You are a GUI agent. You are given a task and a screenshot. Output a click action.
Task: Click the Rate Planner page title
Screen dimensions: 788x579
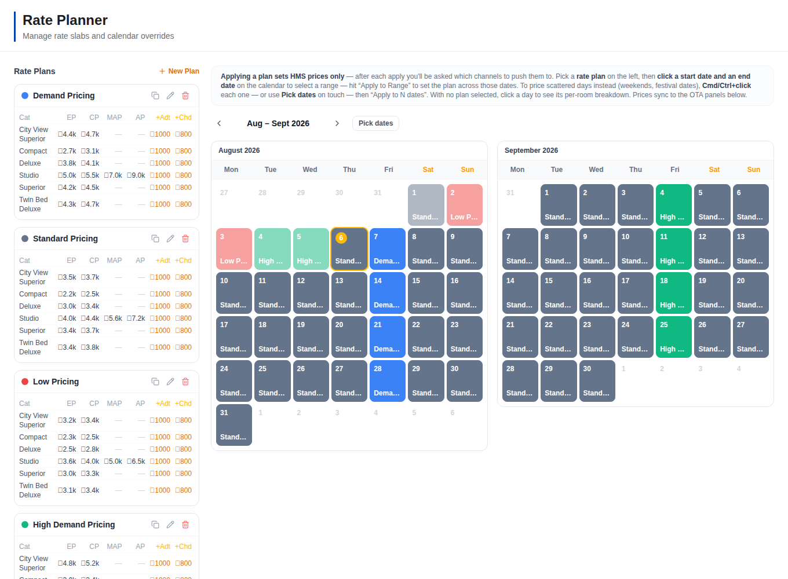click(x=65, y=20)
